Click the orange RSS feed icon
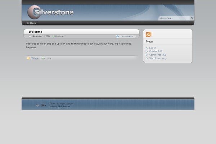216x144 pixels. point(148,34)
